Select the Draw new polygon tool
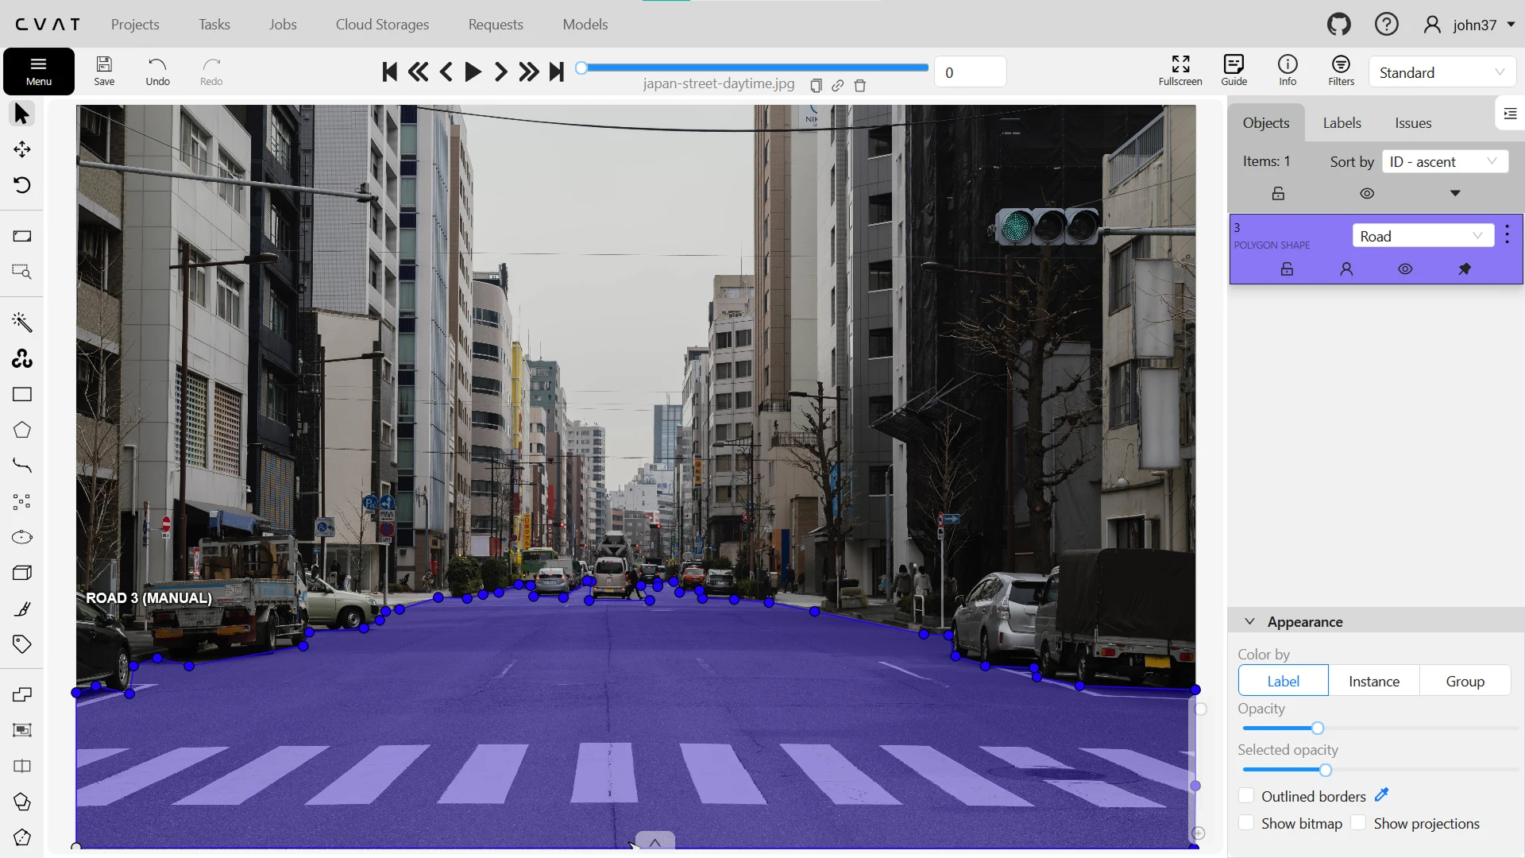 (21, 430)
